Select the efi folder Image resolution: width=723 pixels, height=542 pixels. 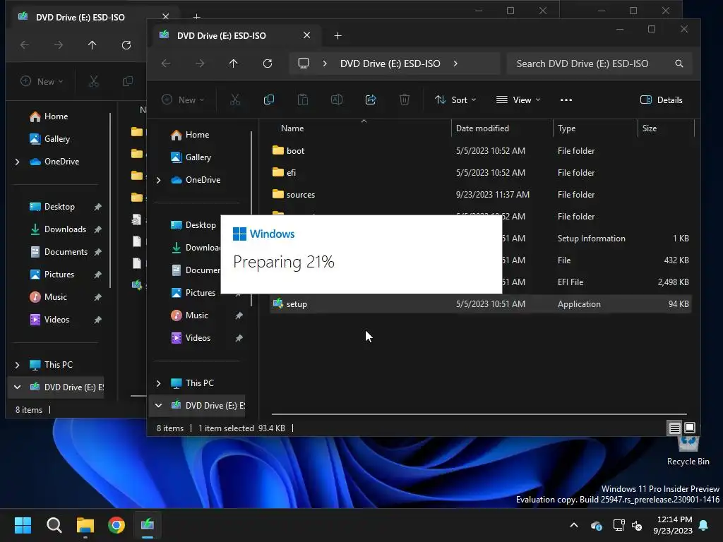click(291, 173)
